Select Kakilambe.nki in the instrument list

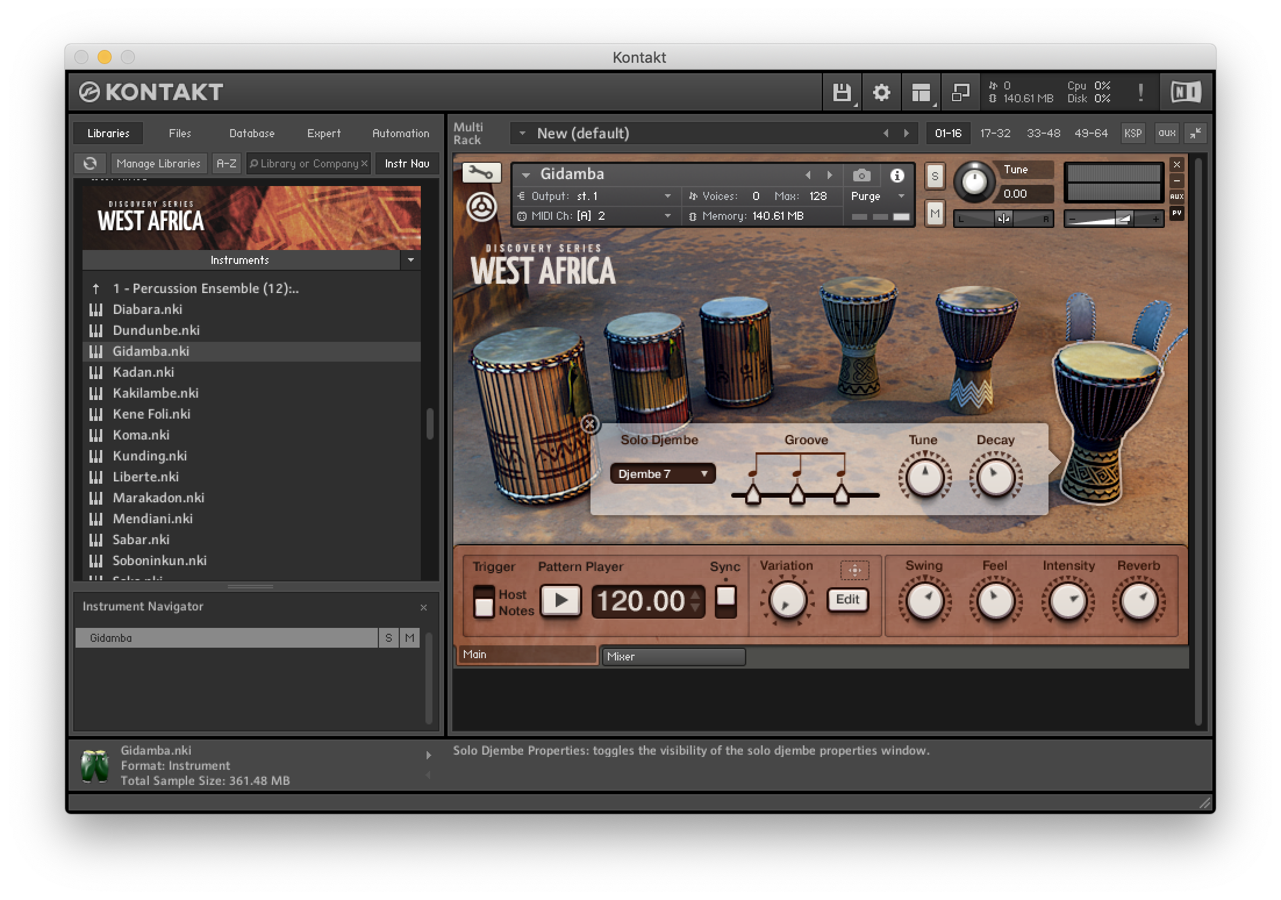251,393
